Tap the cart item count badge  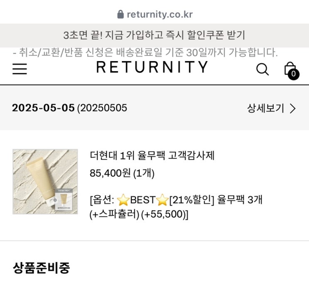click(x=294, y=74)
